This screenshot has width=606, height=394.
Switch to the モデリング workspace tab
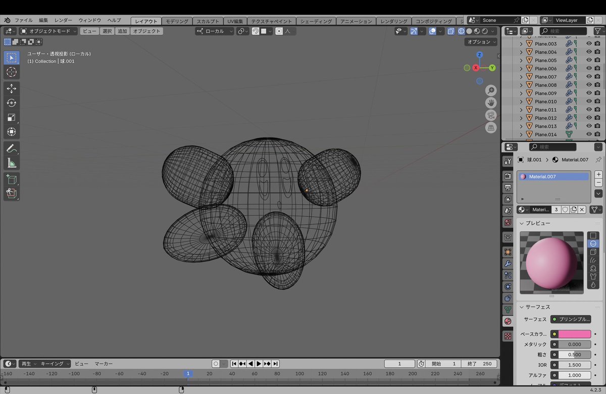177,21
